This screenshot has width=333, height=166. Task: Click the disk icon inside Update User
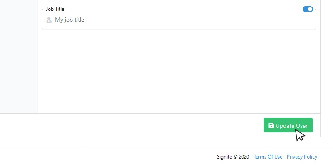[271, 126]
